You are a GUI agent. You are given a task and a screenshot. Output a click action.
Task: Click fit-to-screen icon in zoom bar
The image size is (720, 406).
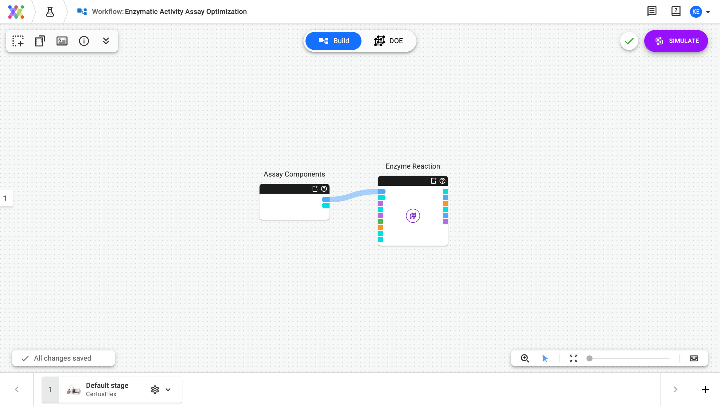pos(573,358)
